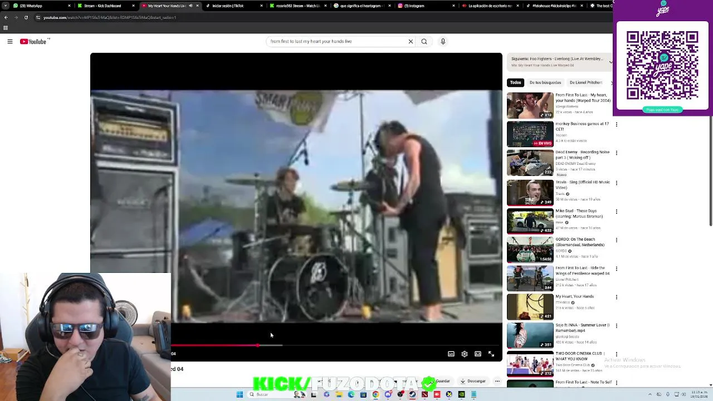The width and height of the screenshot is (713, 401).
Task: Toggle video subtitles in player controls
Action: (x=451, y=354)
